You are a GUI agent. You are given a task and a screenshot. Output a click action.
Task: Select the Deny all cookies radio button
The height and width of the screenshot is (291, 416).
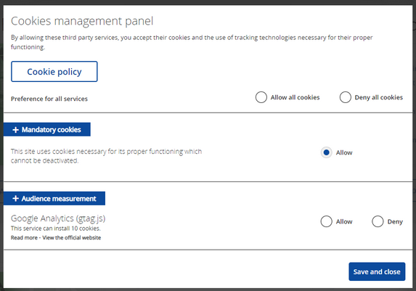(x=345, y=97)
